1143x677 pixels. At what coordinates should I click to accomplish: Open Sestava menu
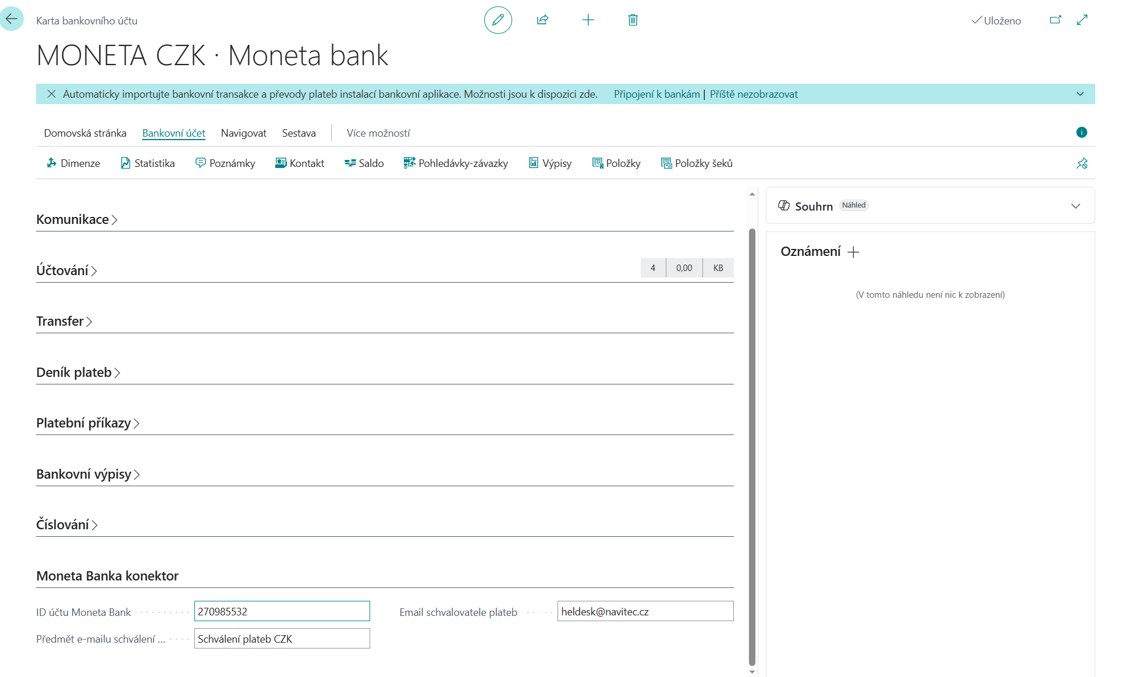coord(299,133)
